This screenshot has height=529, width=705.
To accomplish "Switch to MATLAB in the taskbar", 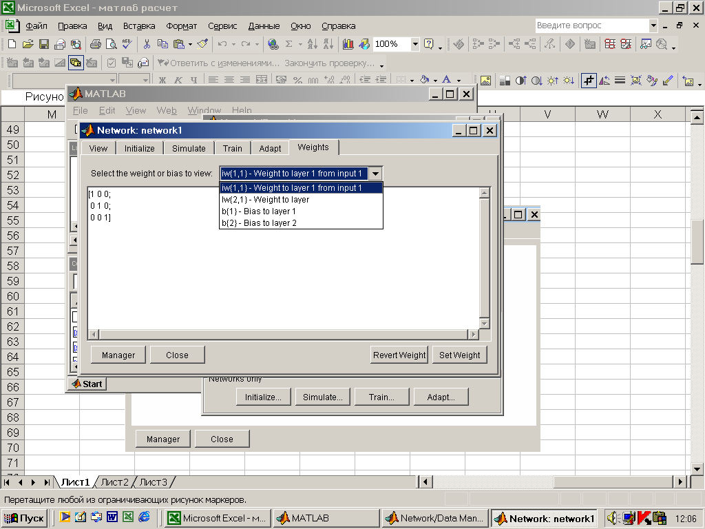I will click(327, 518).
